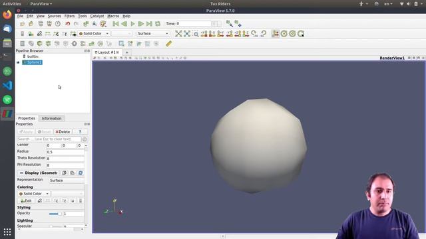Viewport: 426px width, 239px height.
Task: Toggle the loop animation button
Action: coord(158,24)
